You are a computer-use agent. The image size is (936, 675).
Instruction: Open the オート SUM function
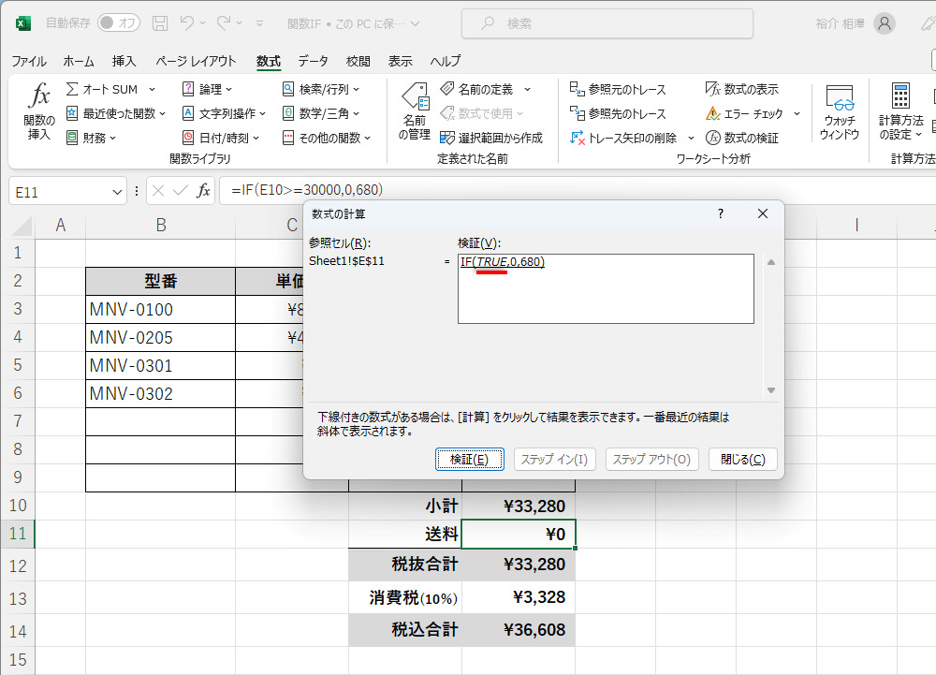point(102,89)
